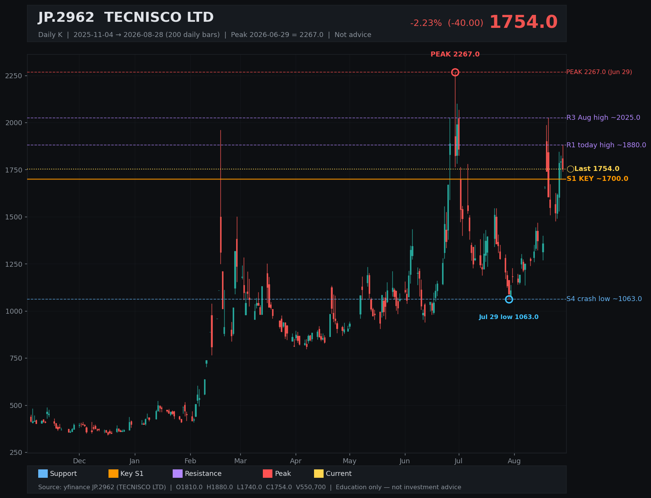The width and height of the screenshot is (651, 498).
Task: Click the 250 y-axis tick label
Action: point(16,453)
